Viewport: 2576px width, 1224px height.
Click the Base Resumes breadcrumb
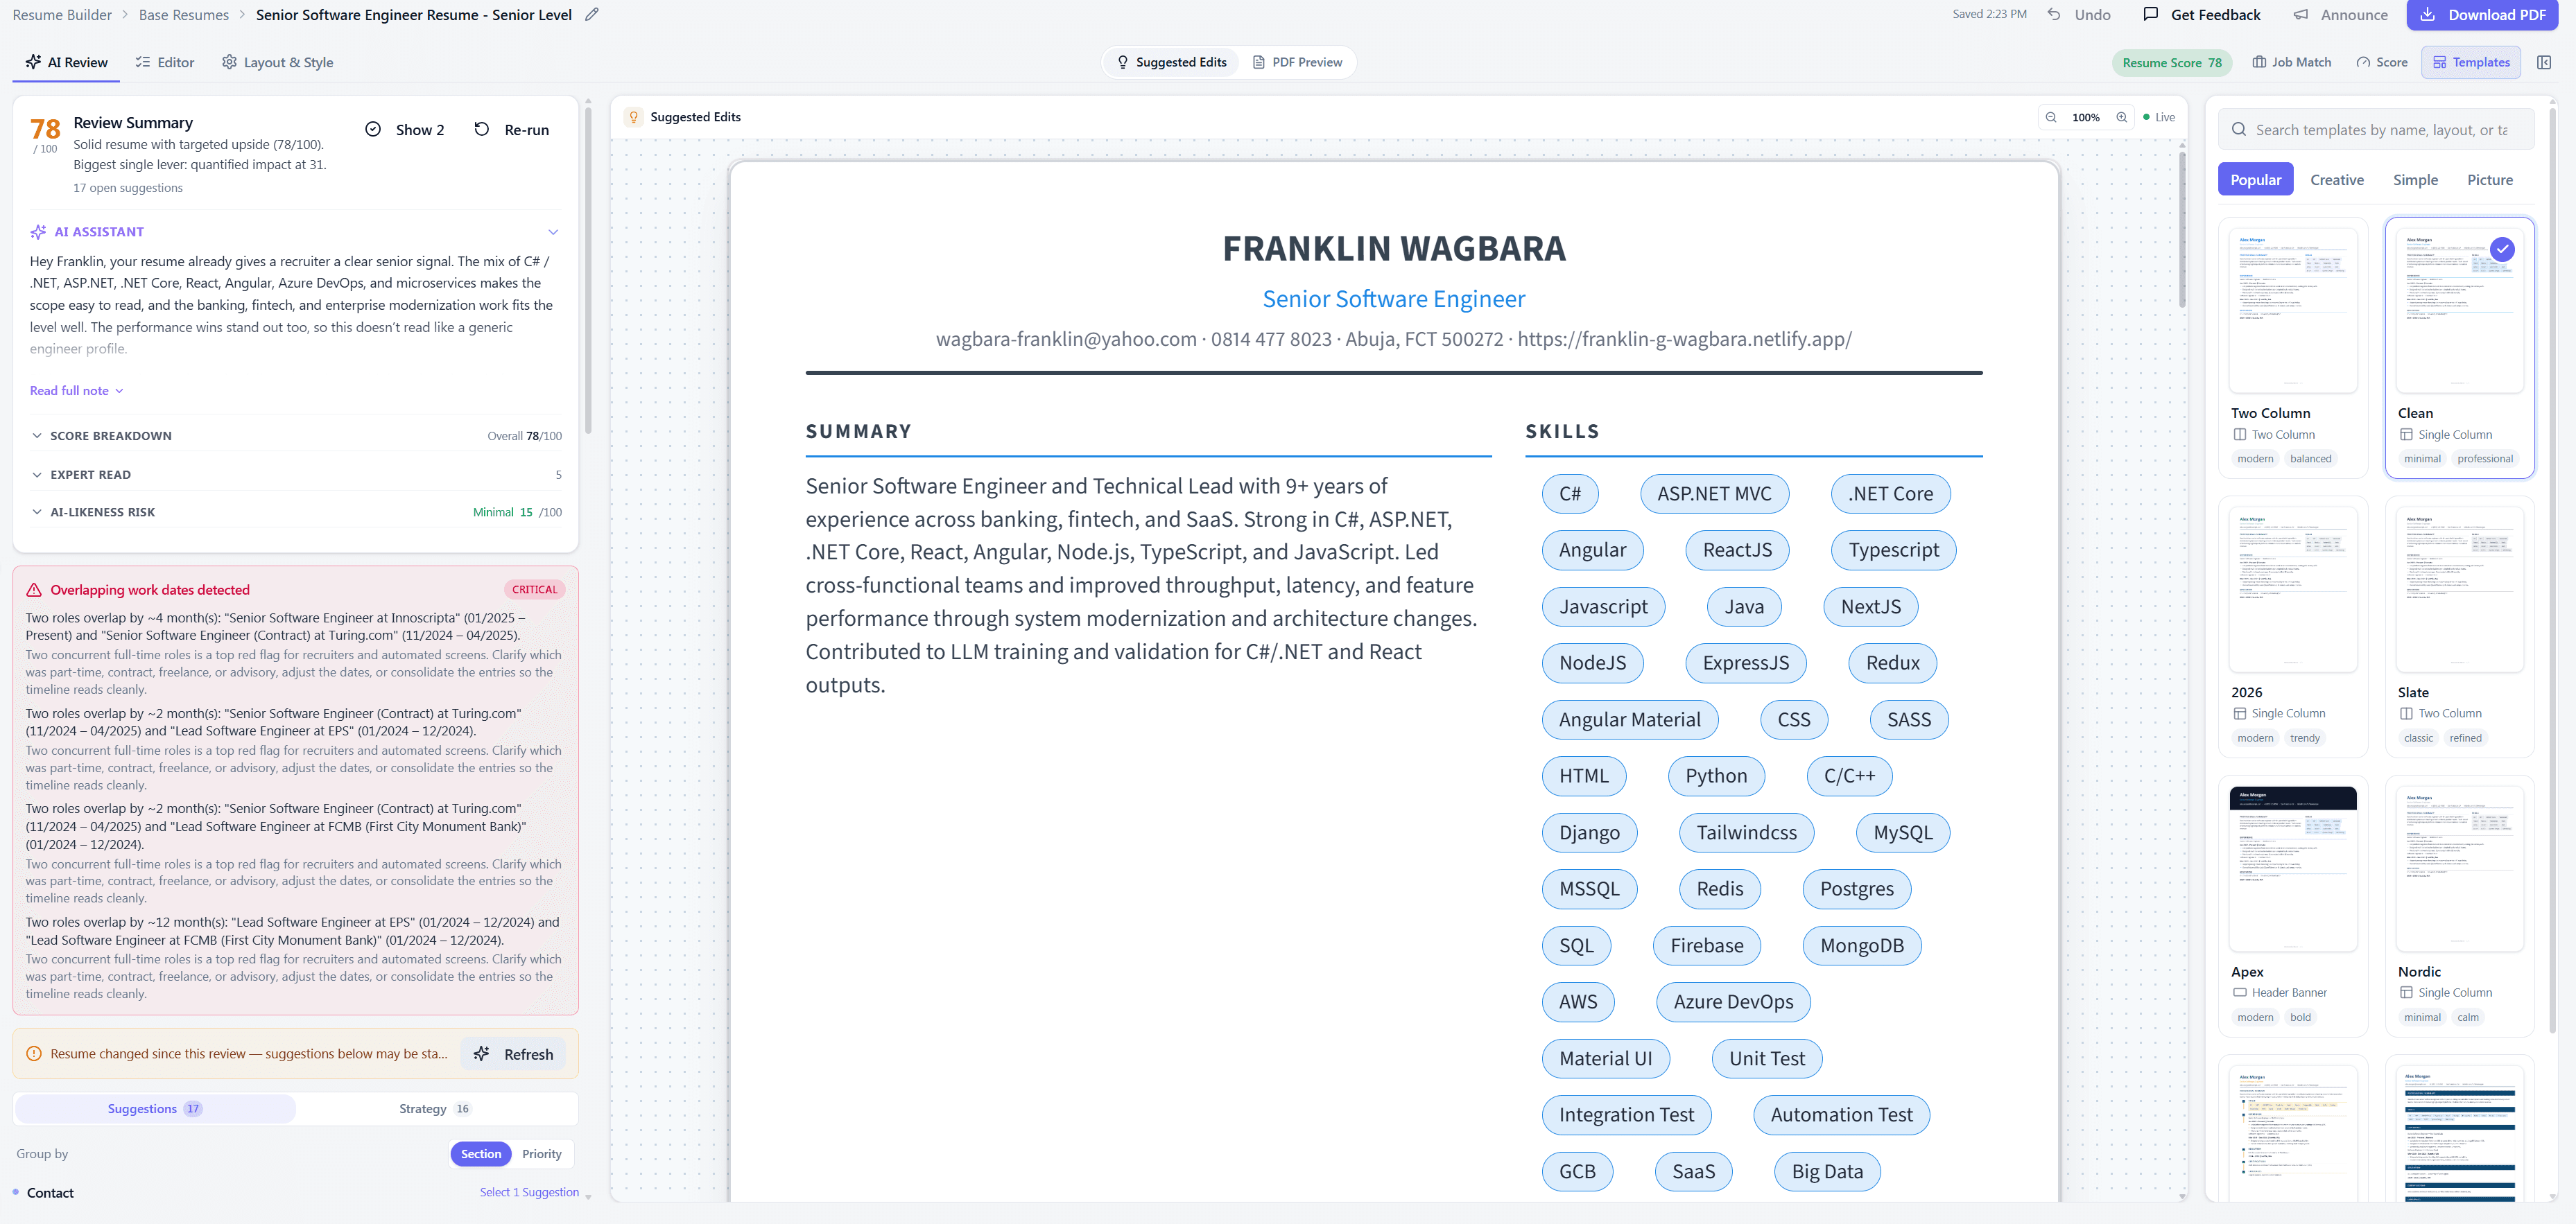coord(184,15)
